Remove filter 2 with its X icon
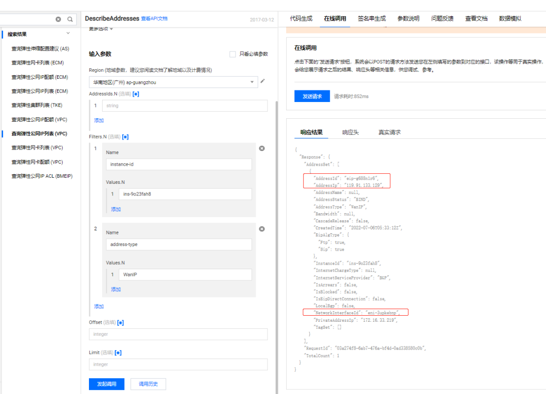Image resolution: width=546 pixels, height=394 pixels. click(262, 229)
